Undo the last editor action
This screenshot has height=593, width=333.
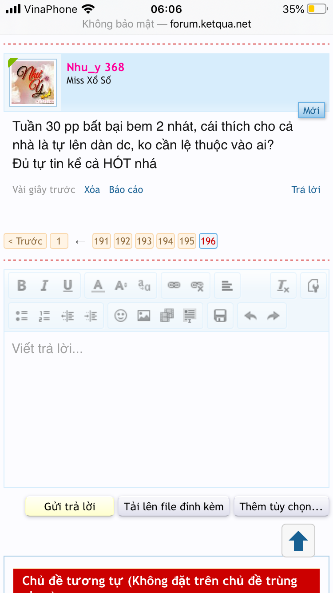coord(250,316)
